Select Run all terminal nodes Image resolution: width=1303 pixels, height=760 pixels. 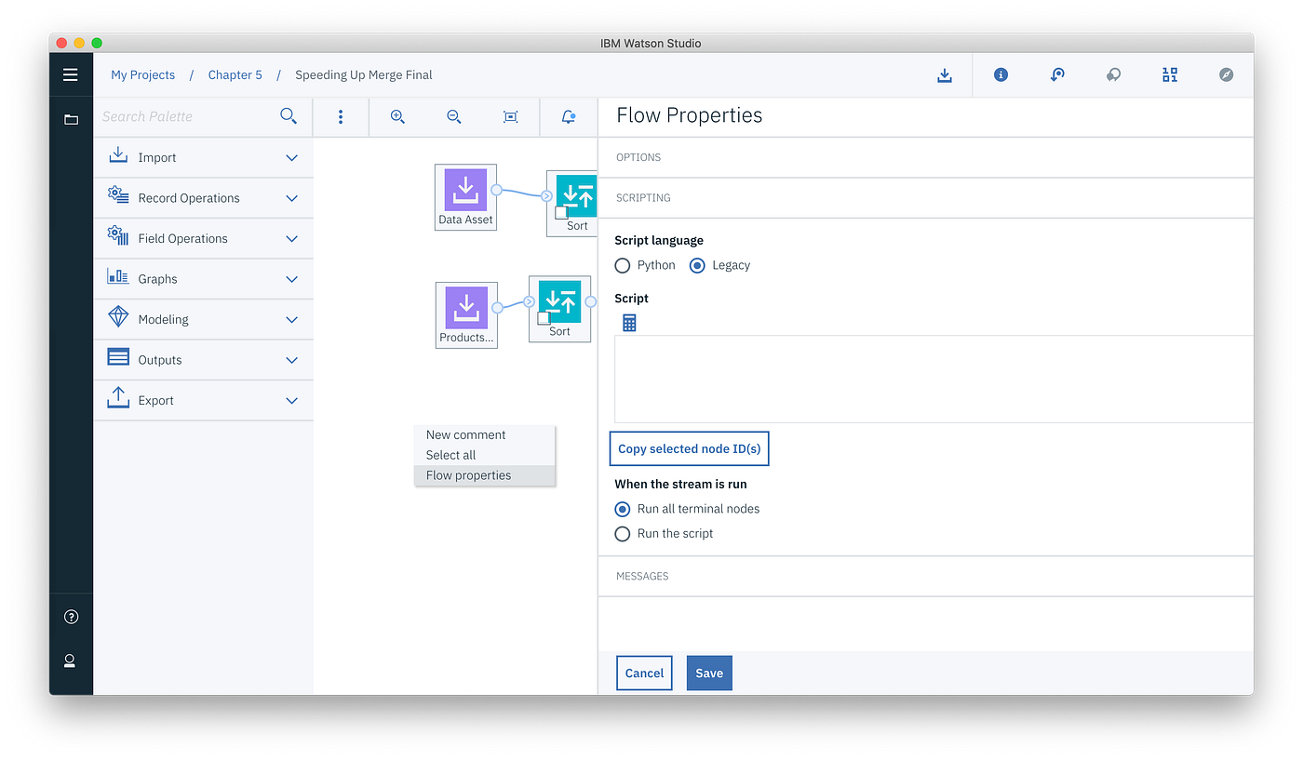[622, 509]
